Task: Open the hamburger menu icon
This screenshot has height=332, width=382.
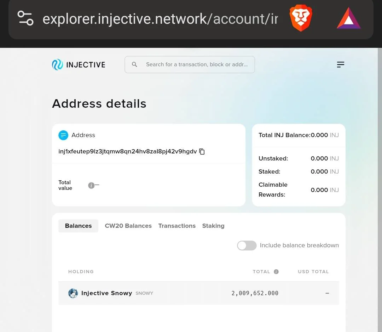Action: click(340, 64)
